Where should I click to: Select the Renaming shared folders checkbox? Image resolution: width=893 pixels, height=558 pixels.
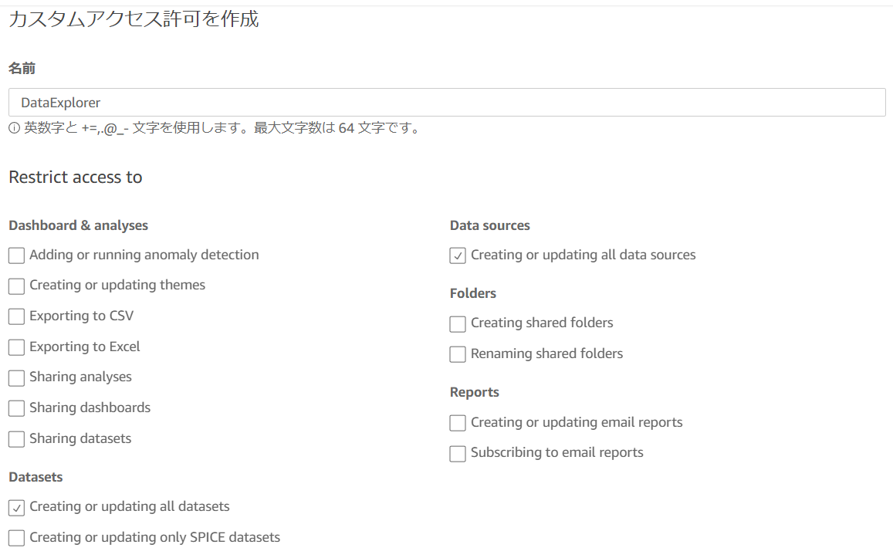pos(458,354)
